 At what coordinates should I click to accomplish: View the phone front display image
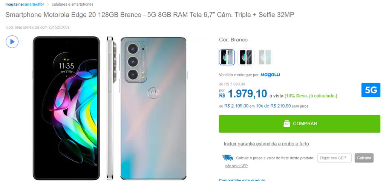(x=66, y=108)
